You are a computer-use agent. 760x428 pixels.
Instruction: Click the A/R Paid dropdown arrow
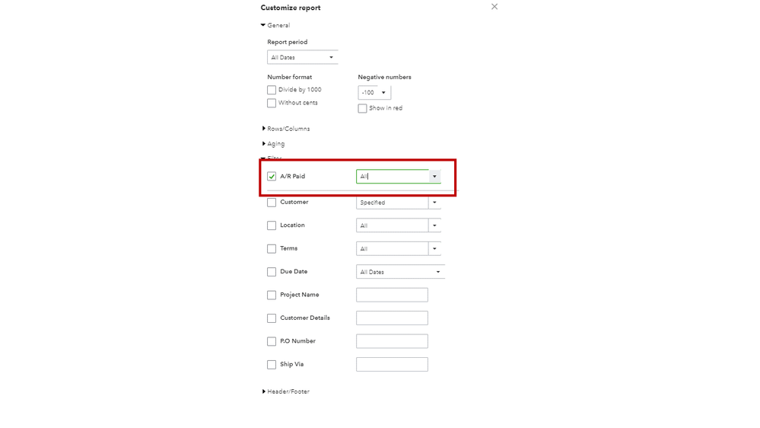click(434, 177)
